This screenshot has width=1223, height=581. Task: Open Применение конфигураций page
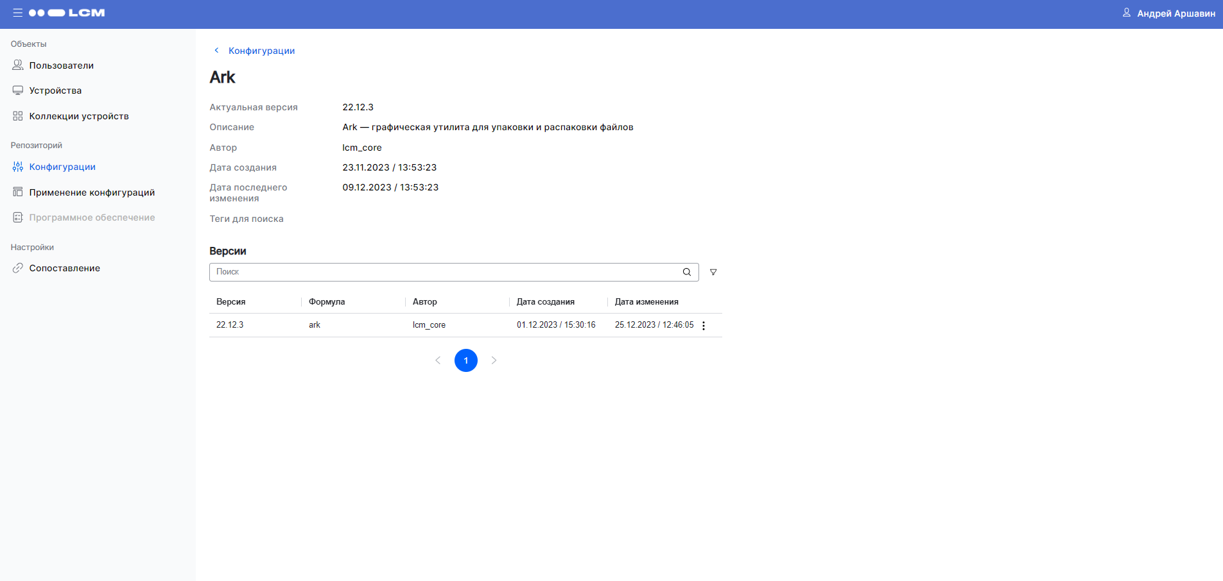pos(92,192)
